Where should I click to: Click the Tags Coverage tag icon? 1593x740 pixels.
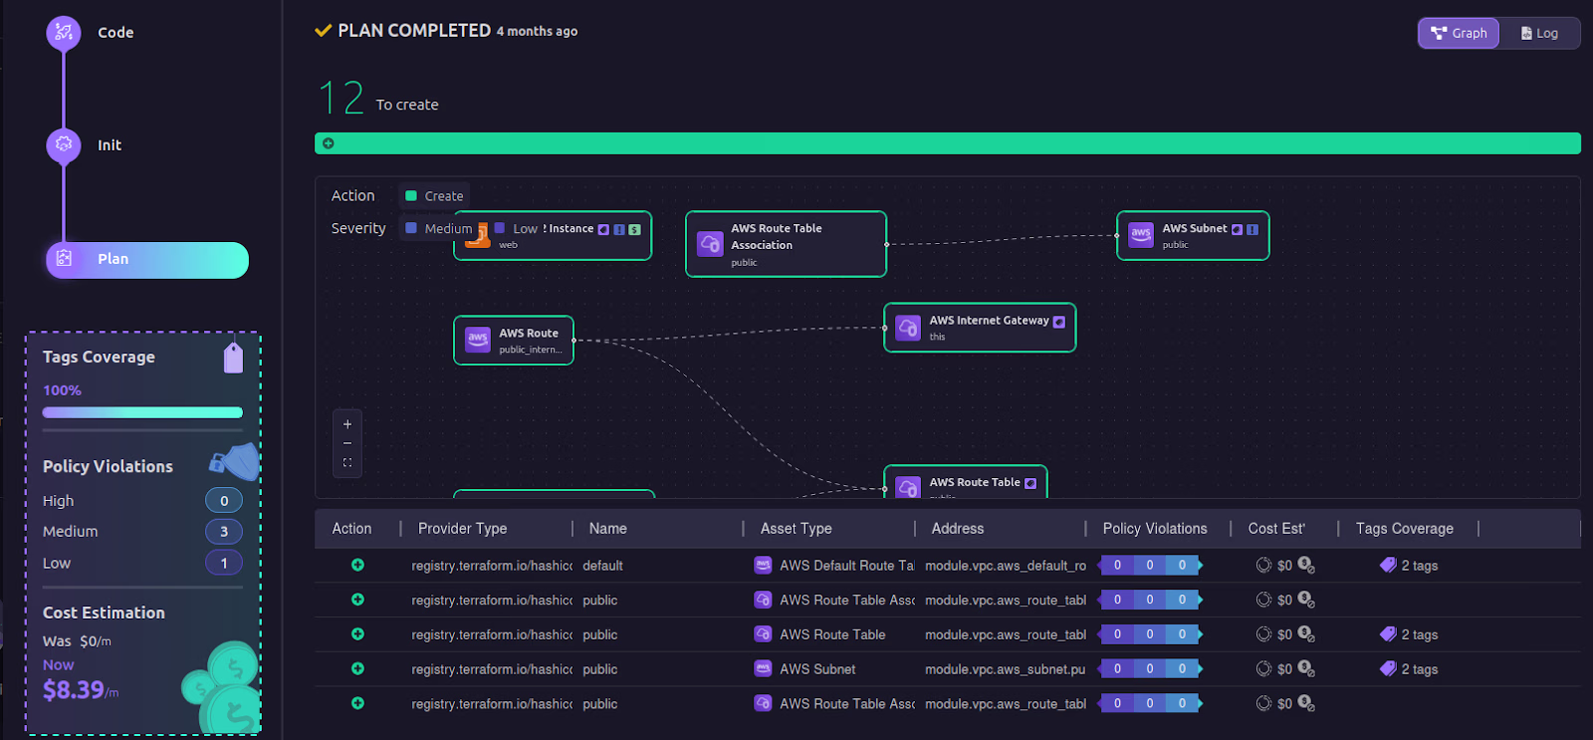click(x=233, y=358)
